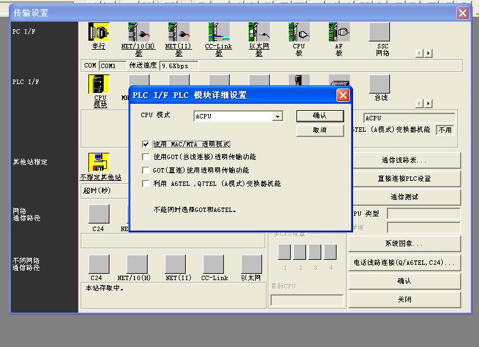Enable 使用GOT(总线连接)透明传输功能 checkbox
Image resolution: width=479 pixels, height=347 pixels.
[147, 157]
